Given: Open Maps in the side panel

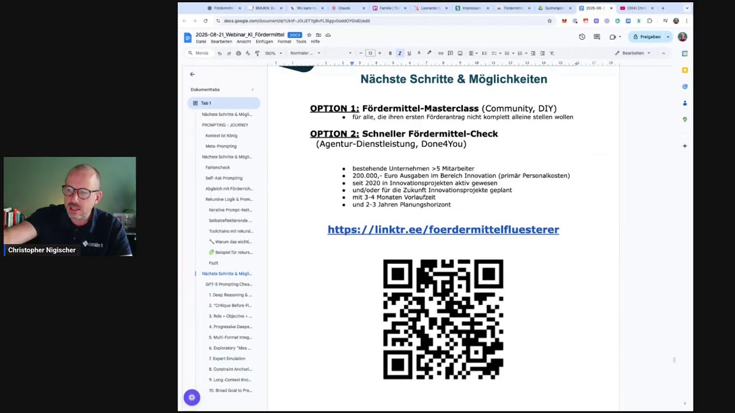Looking at the screenshot, I should (x=684, y=120).
